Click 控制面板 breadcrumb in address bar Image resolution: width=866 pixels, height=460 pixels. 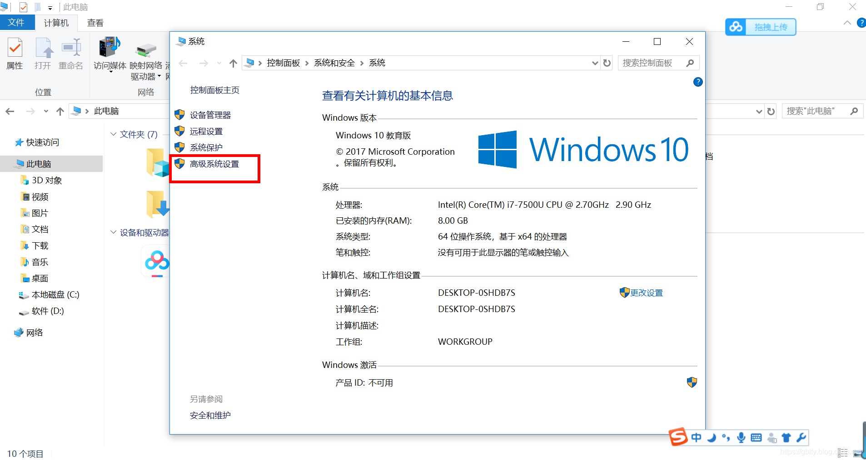pyautogui.click(x=283, y=63)
